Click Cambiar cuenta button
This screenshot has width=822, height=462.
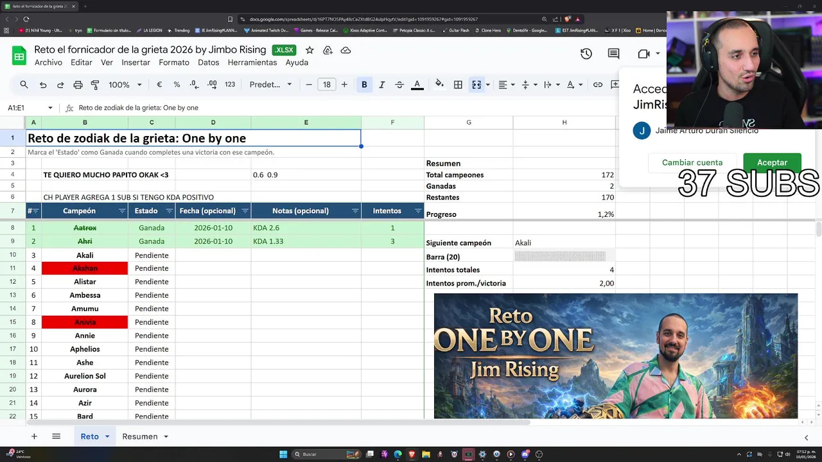pos(692,162)
